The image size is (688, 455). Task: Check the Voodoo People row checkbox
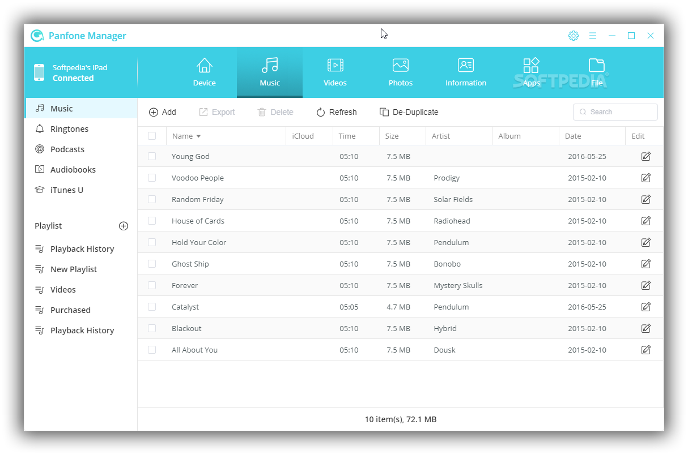click(152, 178)
